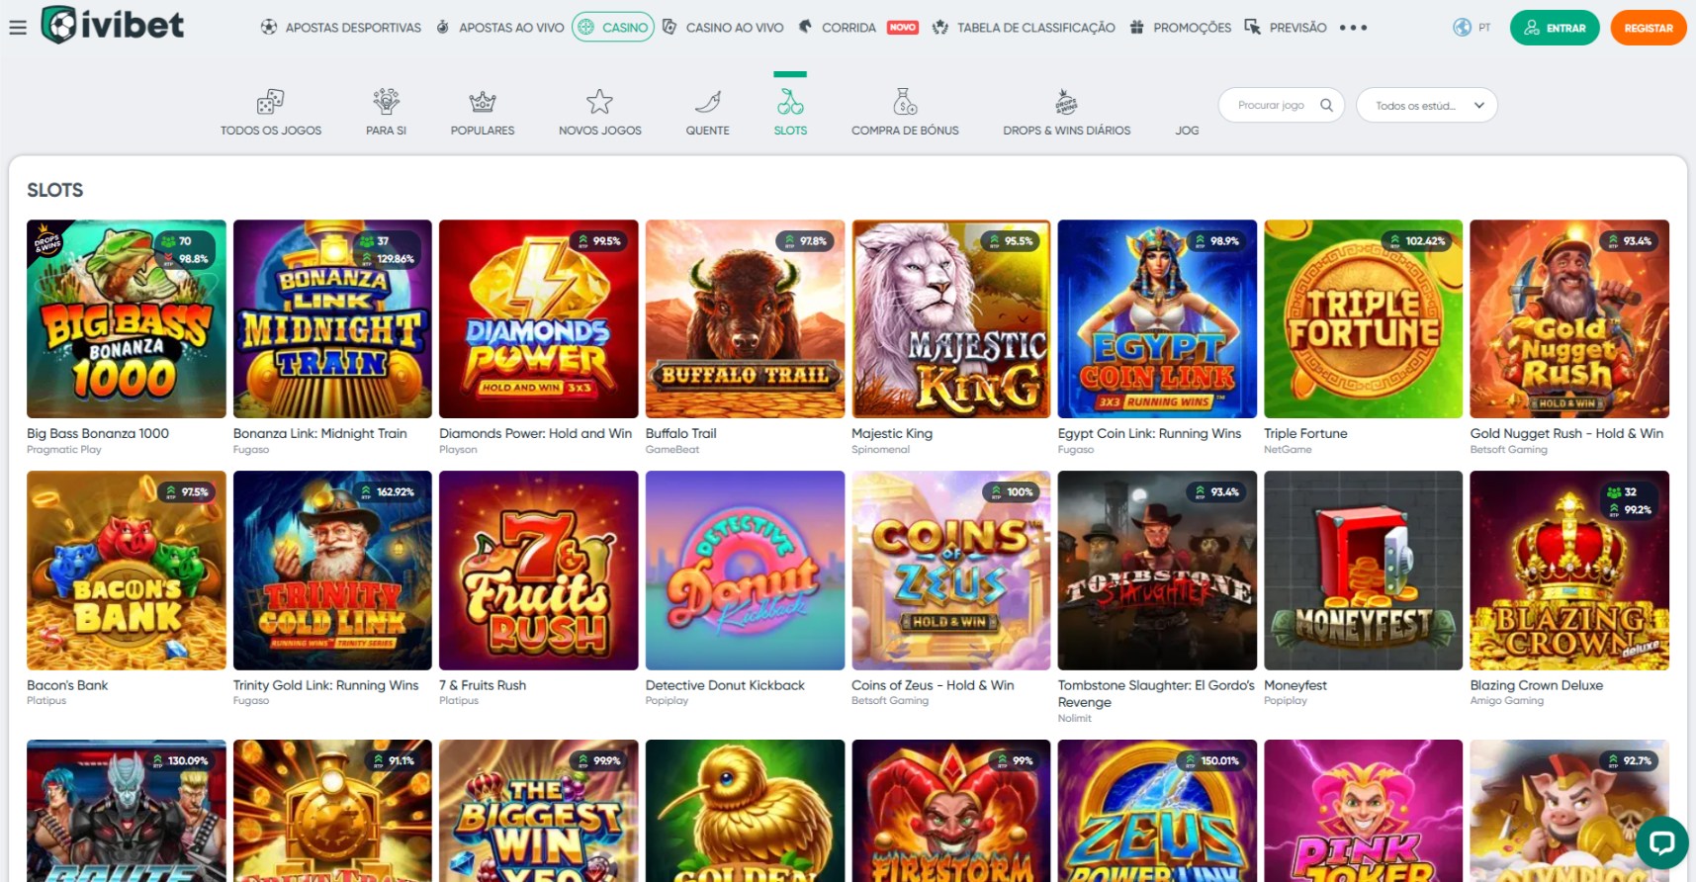Open the Casino section
This screenshot has height=882, width=1696.
(613, 28)
